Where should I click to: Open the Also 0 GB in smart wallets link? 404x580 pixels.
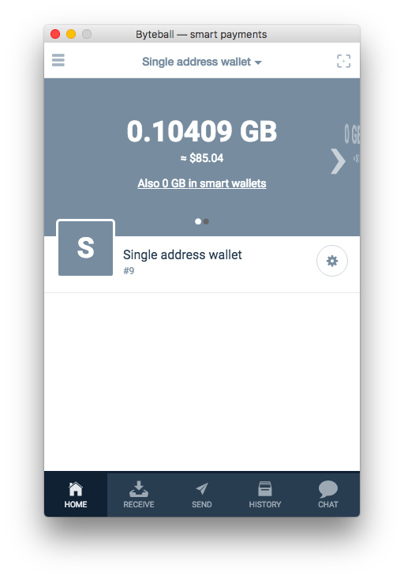point(202,183)
